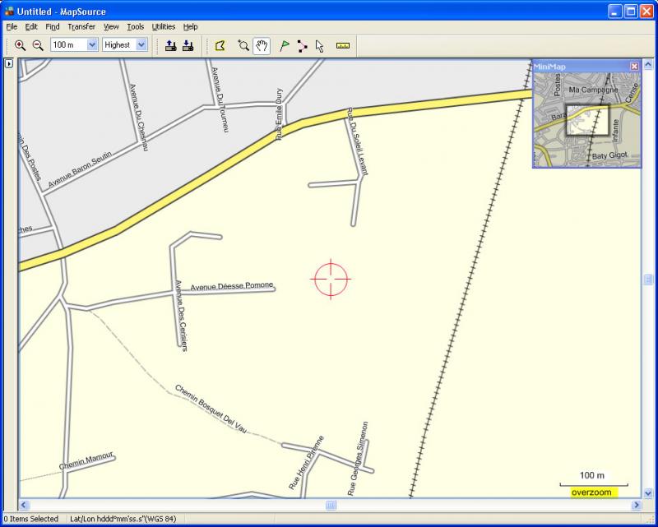
Task: Open the map scale 100 m dropdown
Action: [92, 45]
